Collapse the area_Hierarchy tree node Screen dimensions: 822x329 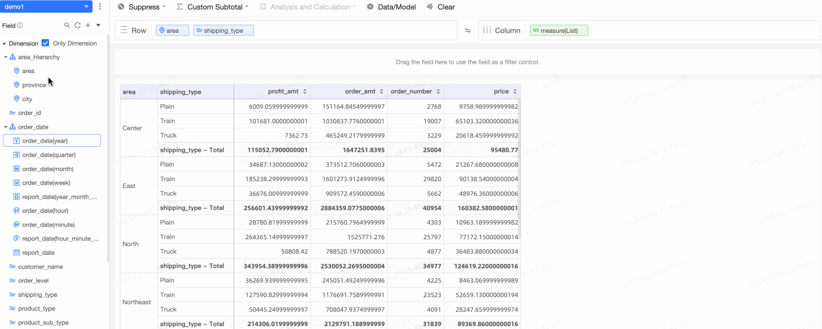coord(6,58)
